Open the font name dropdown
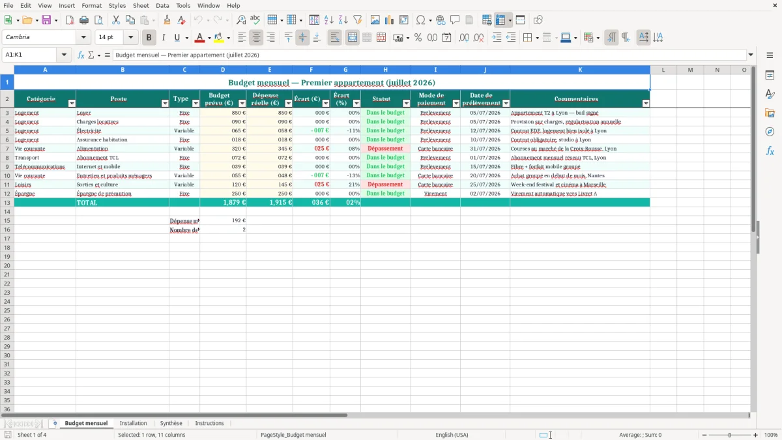The width and height of the screenshot is (782, 440). click(x=83, y=38)
